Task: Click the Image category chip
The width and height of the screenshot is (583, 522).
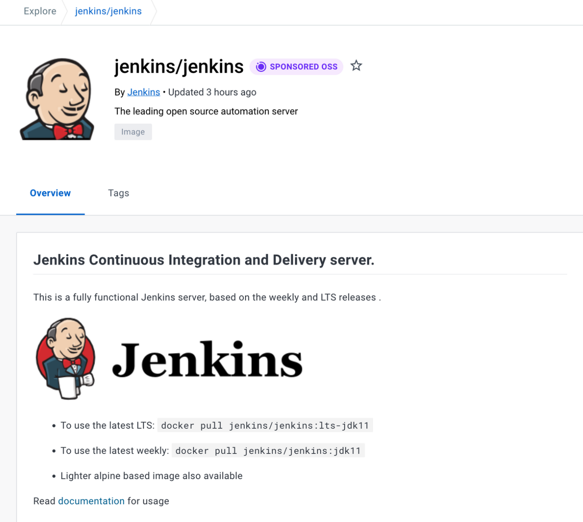Action: click(x=133, y=132)
